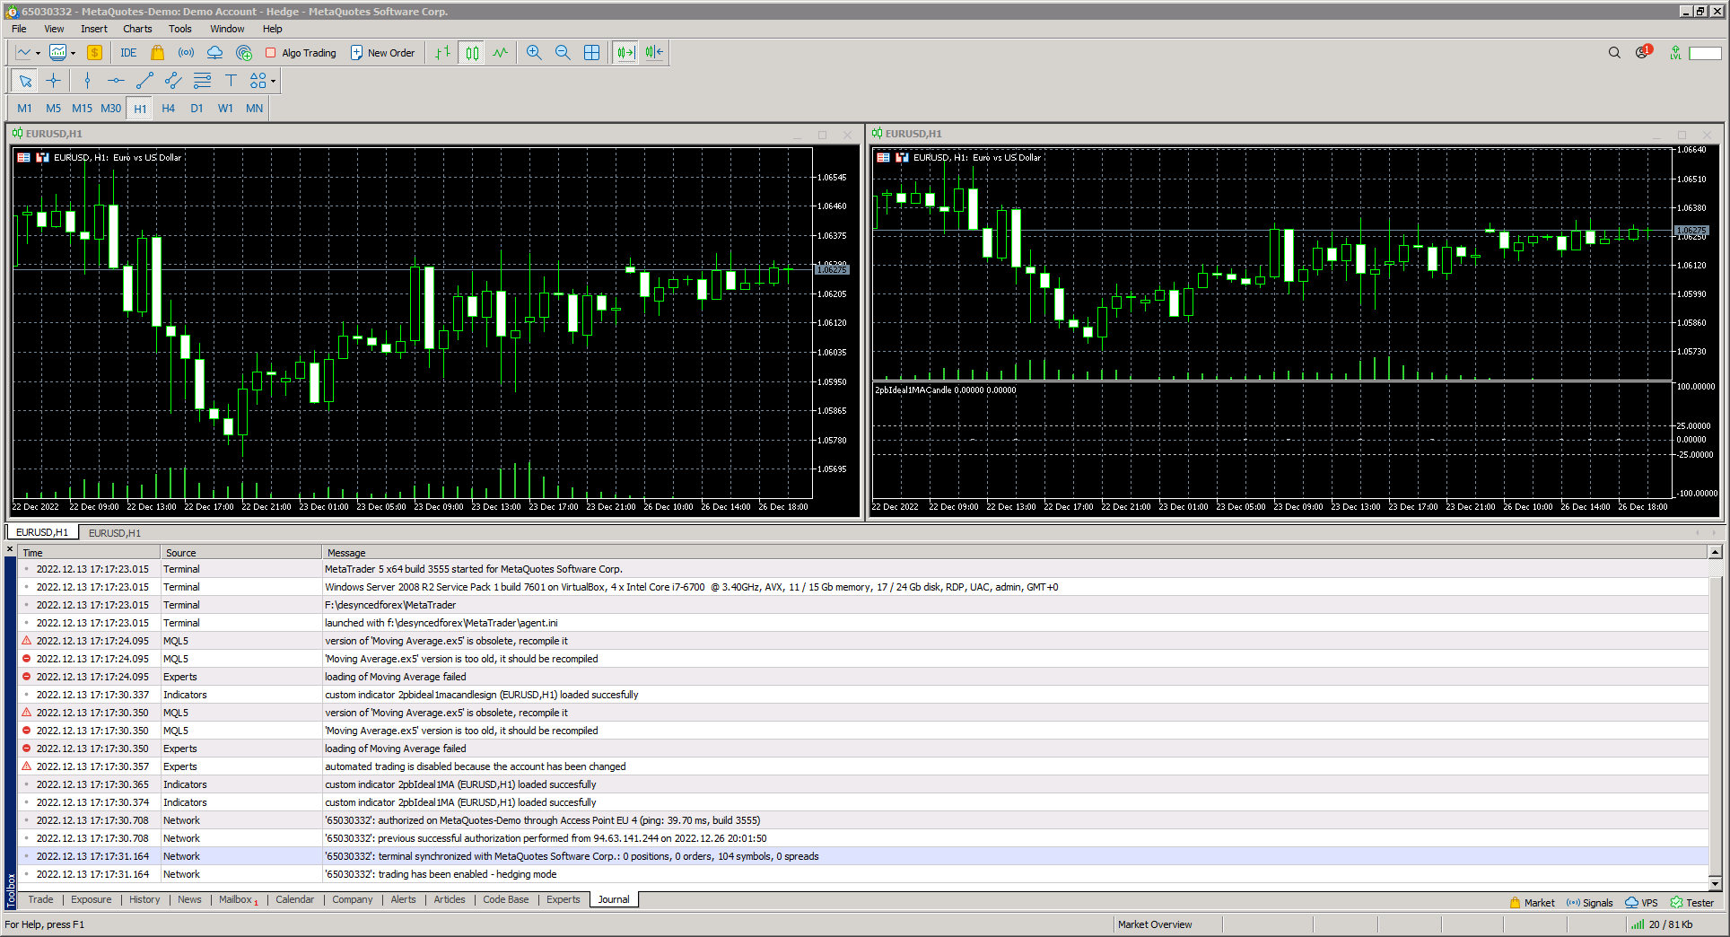Viewport: 1730px width, 937px height.
Task: Click the VPS cloud icon in the toolbar
Action: 214,53
